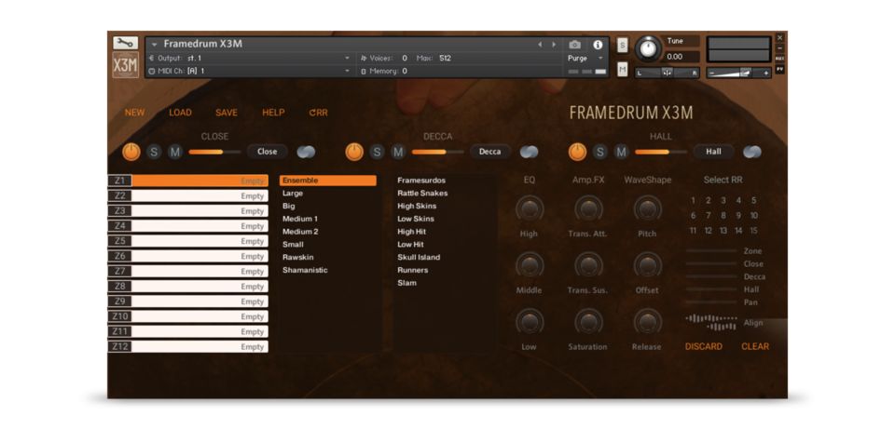Solo the Close mic with S button

154,152
